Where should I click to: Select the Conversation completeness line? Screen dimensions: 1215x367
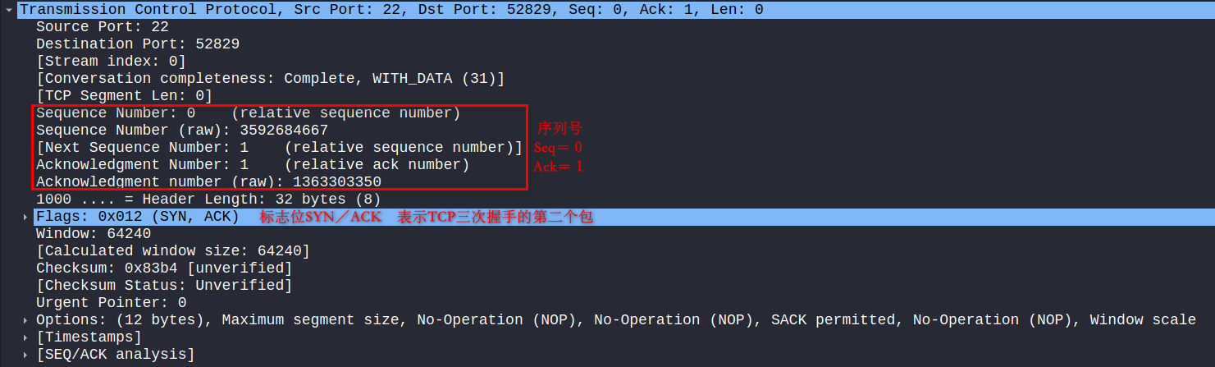pyautogui.click(x=271, y=78)
